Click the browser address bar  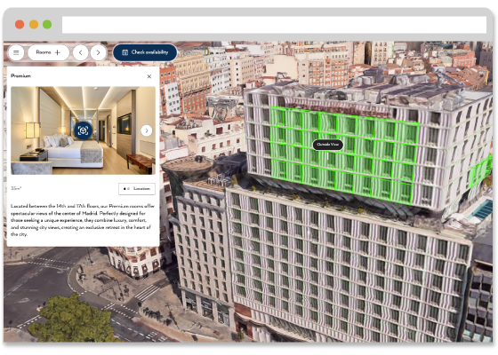pos(274,25)
